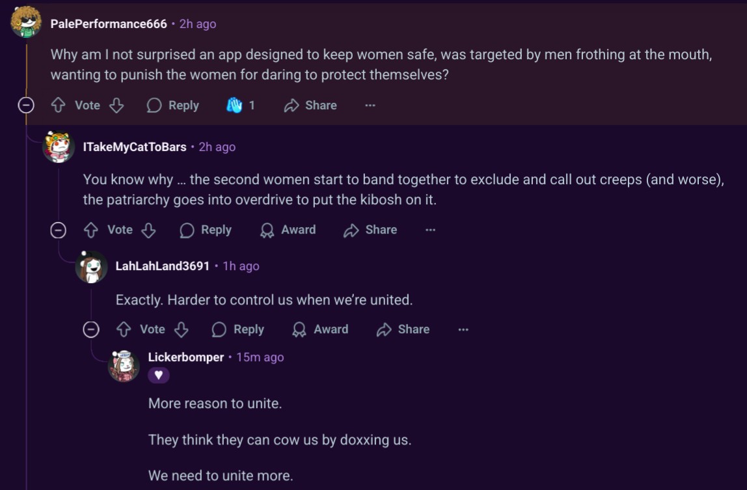This screenshot has height=490, width=747.
Task: Upvote PalePerformance666's comment
Action: [x=58, y=105]
